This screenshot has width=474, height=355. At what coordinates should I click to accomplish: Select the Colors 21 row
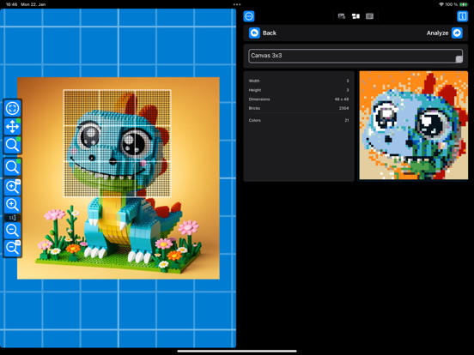[x=299, y=120]
